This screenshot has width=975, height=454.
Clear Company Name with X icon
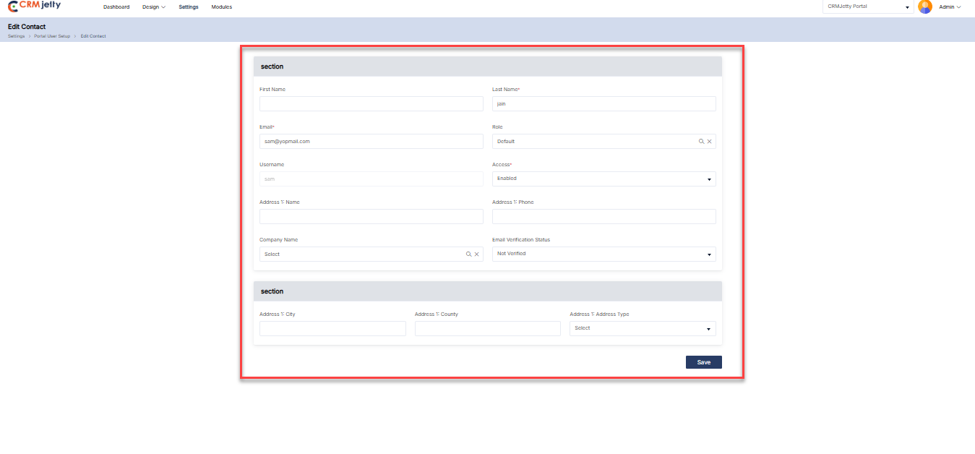[477, 254]
